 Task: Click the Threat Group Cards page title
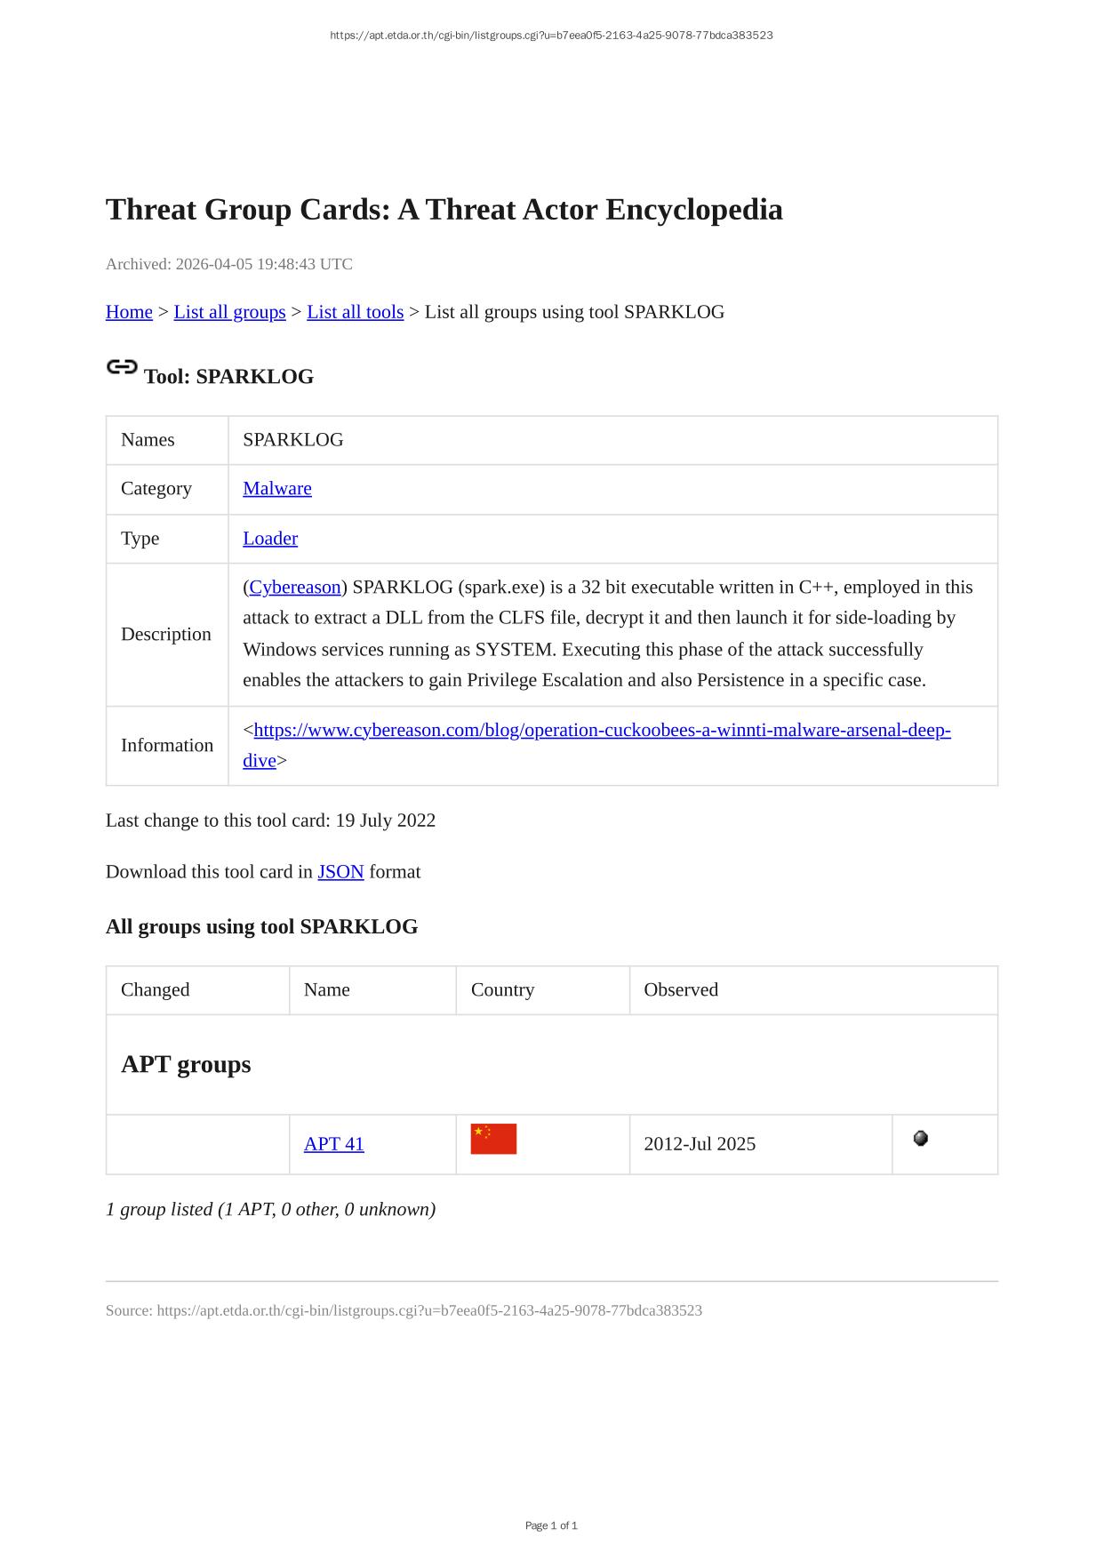444,210
